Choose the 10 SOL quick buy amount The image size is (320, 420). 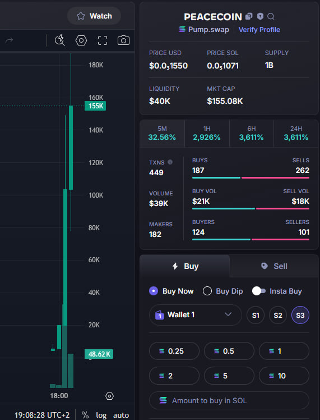coord(284,376)
